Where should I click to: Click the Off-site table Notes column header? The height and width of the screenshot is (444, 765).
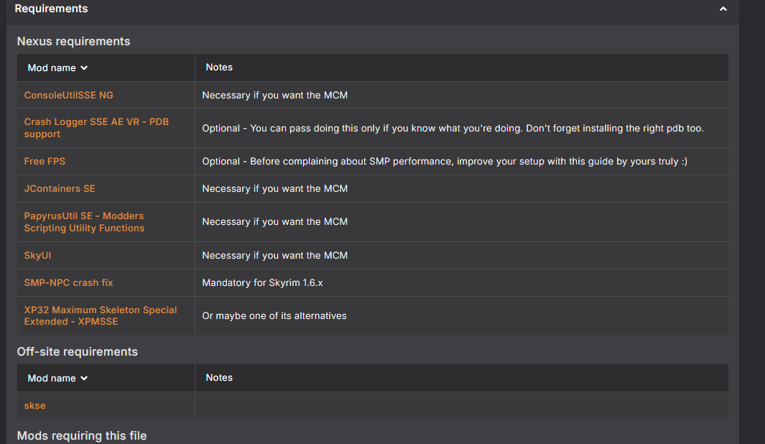coord(219,378)
